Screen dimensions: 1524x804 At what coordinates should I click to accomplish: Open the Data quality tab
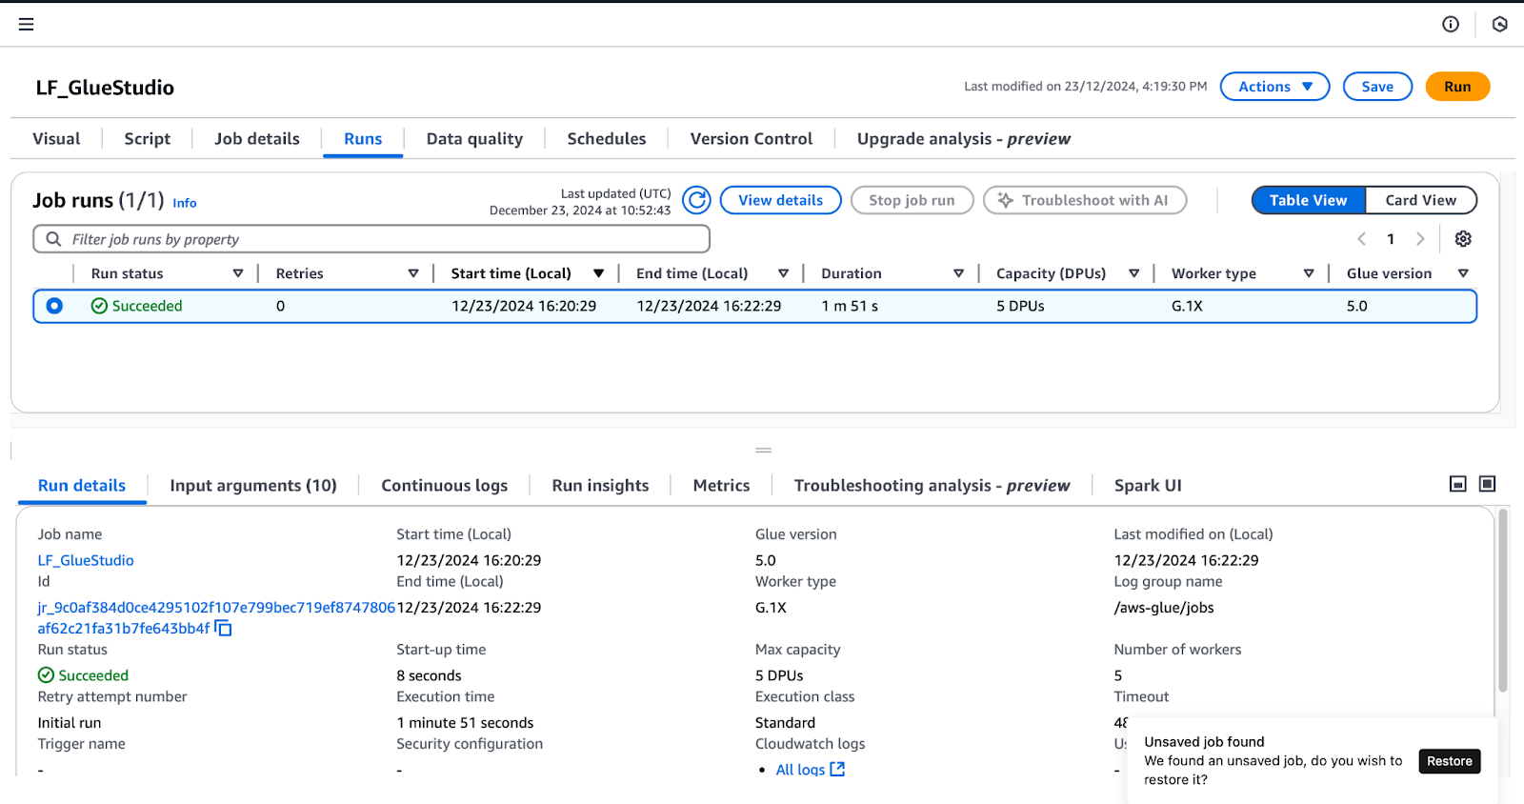[x=474, y=139]
